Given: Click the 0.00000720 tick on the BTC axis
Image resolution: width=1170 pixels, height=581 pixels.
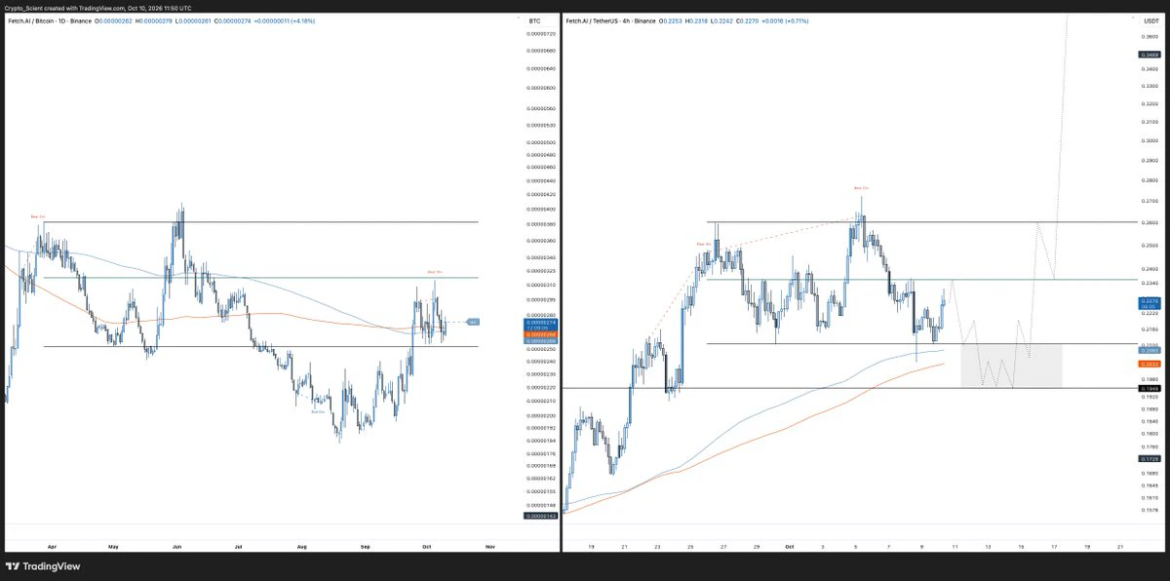Looking at the screenshot, I should tap(542, 34).
